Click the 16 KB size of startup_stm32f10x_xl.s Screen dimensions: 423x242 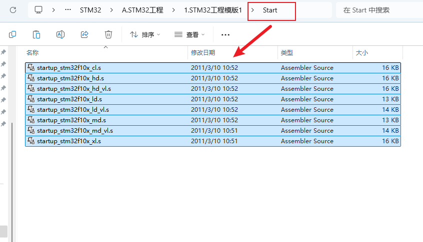click(x=390, y=141)
